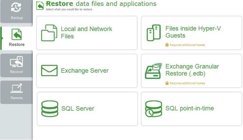Click the Remote laptop arrow icon

pyautogui.click(x=17, y=88)
